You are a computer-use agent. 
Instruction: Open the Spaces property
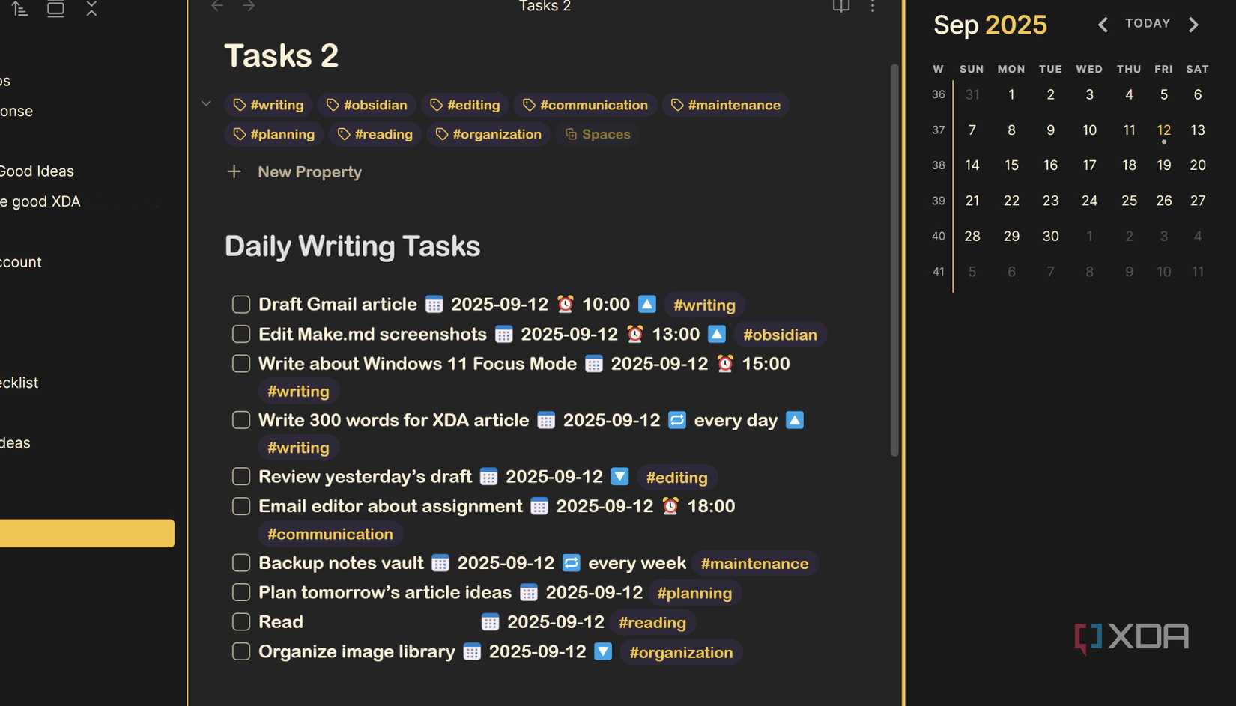(597, 135)
